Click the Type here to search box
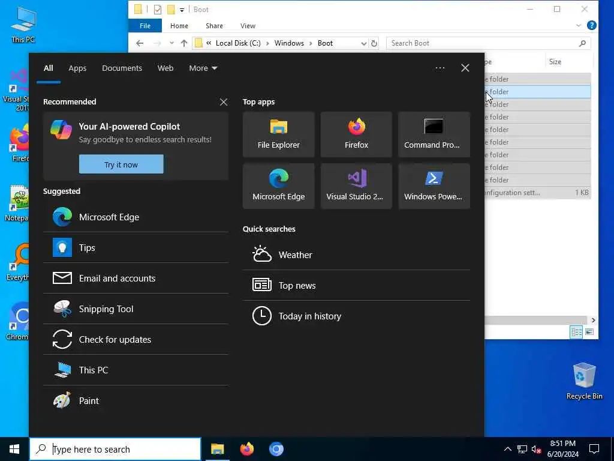Screen dimensions: 614x461 click(115, 449)
